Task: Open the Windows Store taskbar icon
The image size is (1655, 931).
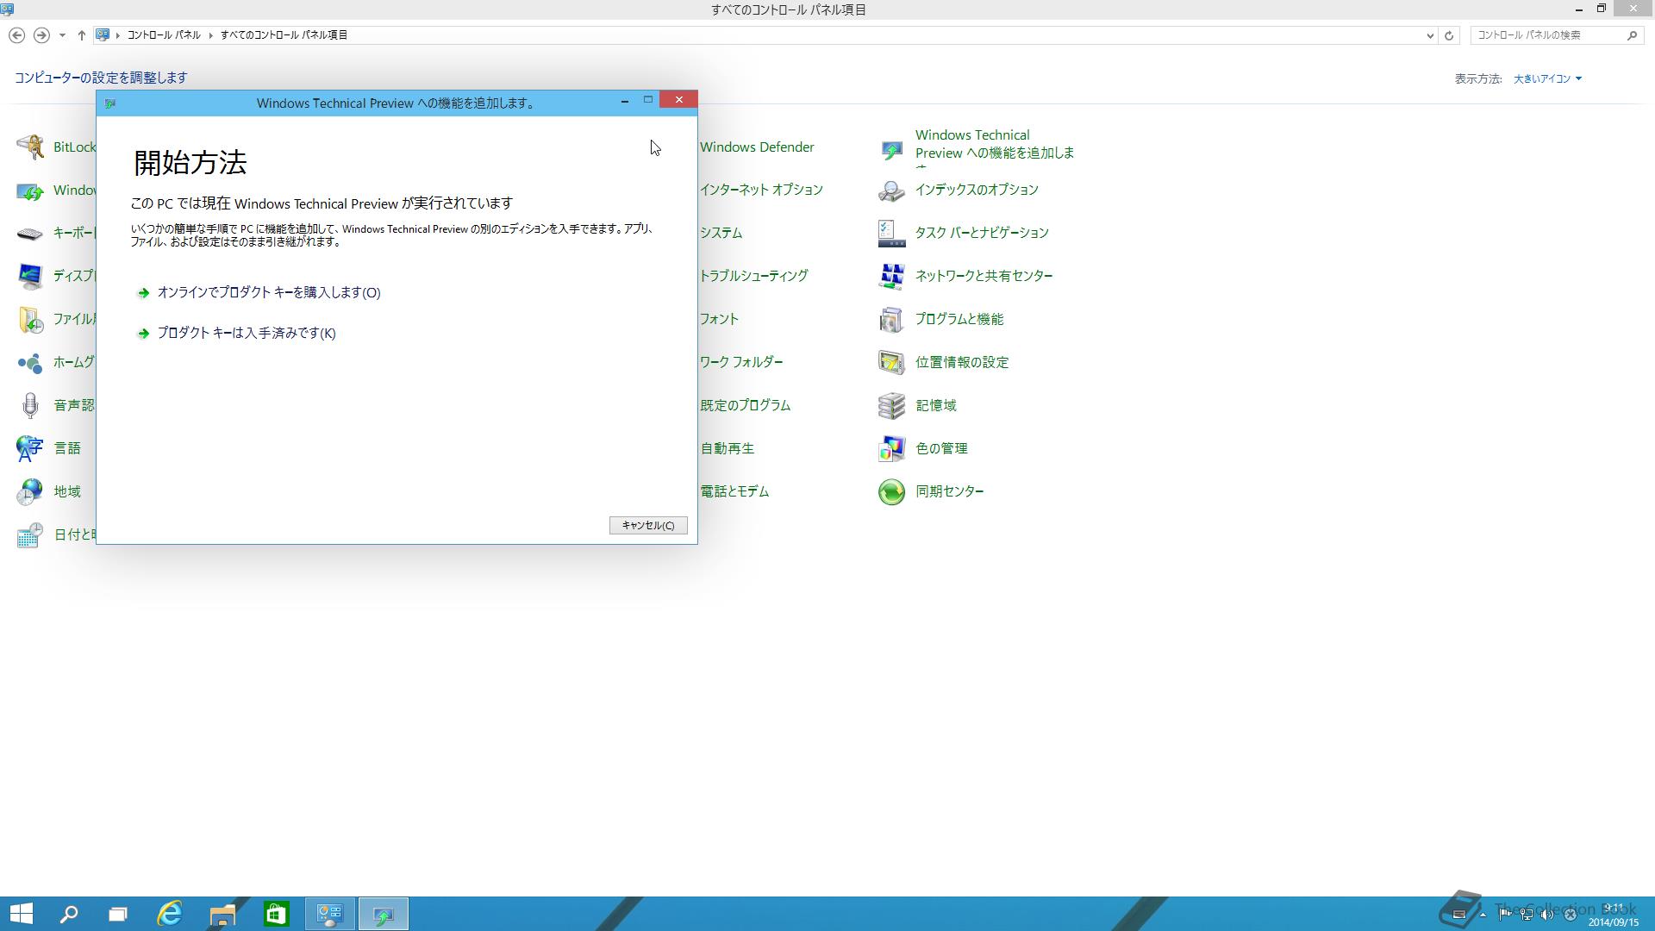Action: tap(276, 914)
